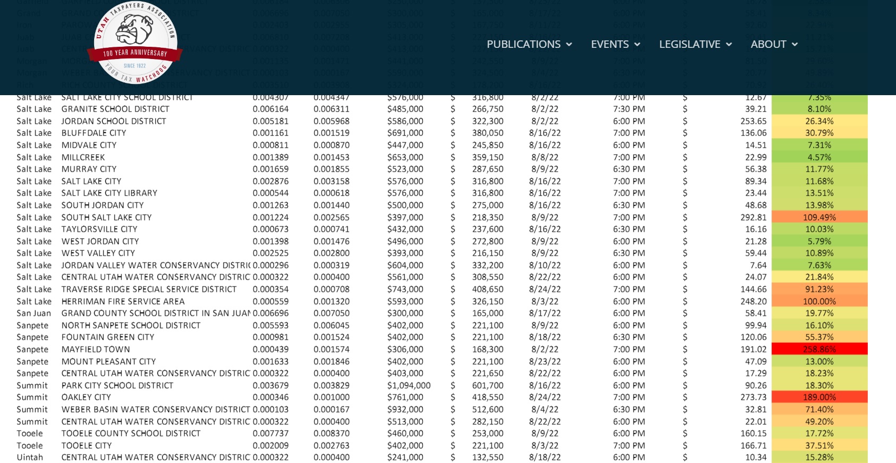
Task: Expand the Legislative dropdown arrow
Action: tap(729, 45)
